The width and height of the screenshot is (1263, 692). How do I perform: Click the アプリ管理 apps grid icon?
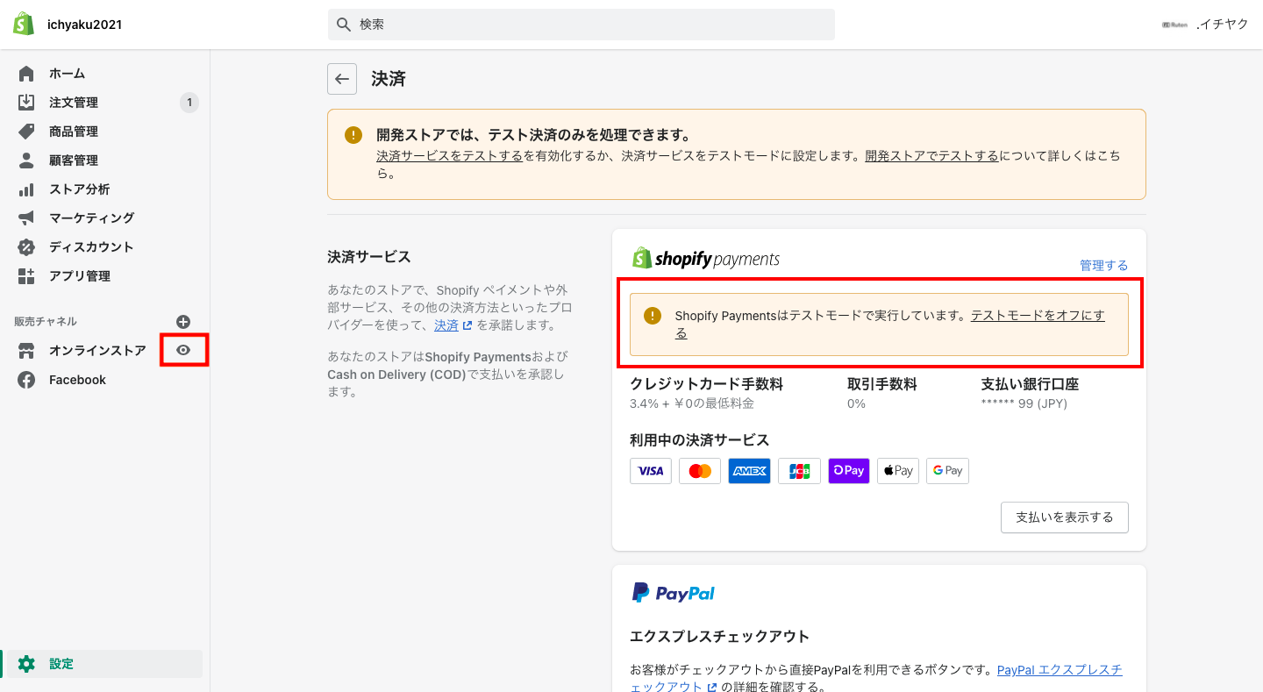click(x=26, y=275)
